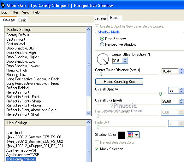Screen dimensions: 184x162
Task: Select @nn_100312_APuppet_001_PS_001 user setting
Action: point(35,146)
